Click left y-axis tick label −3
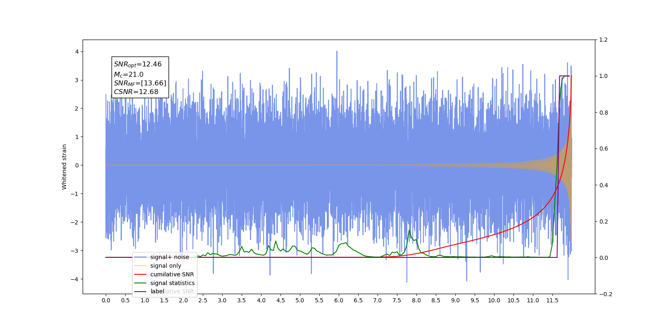The width and height of the screenshot is (661, 330). click(x=74, y=251)
